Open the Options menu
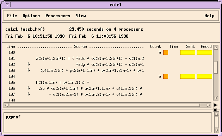This screenshot has width=222, height=136. point(31,16)
